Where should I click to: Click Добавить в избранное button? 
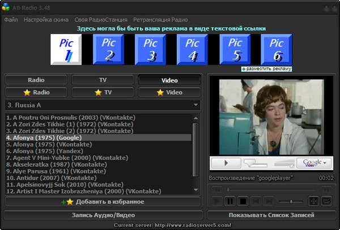tap(103, 202)
